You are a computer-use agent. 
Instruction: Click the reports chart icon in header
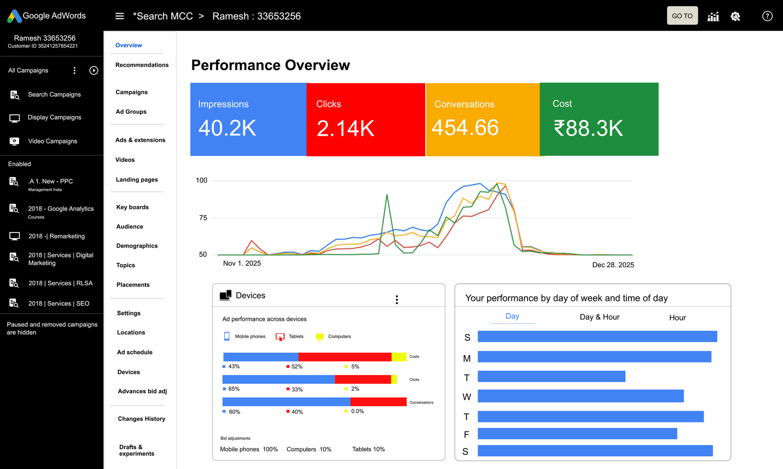[713, 16]
